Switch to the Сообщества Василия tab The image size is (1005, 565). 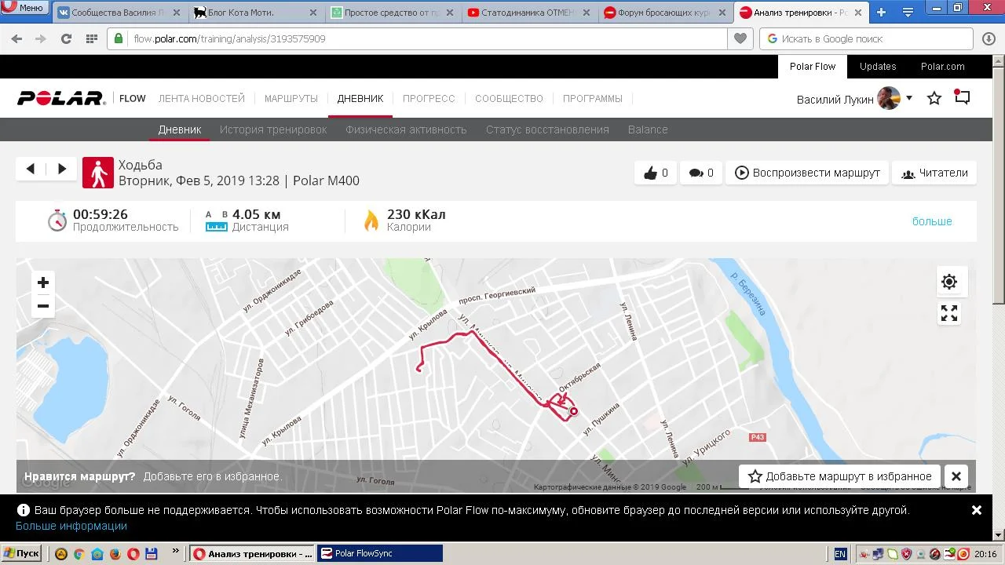tap(118, 13)
